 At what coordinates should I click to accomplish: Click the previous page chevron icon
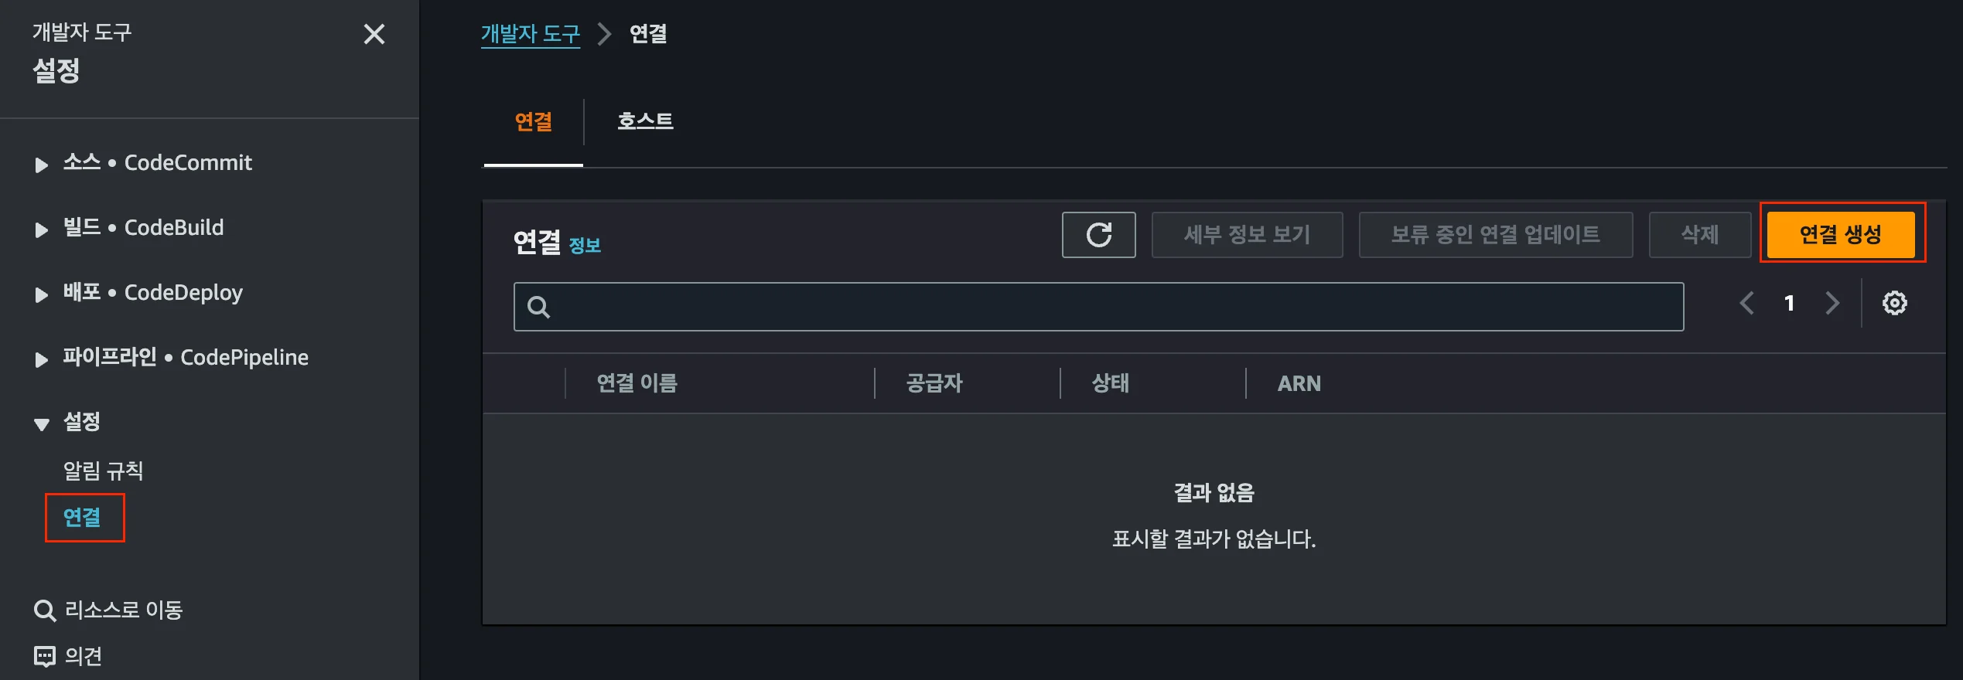coord(1746,303)
